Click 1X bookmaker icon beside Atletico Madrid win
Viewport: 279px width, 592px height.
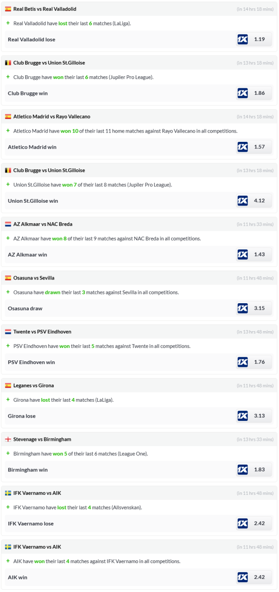[242, 147]
